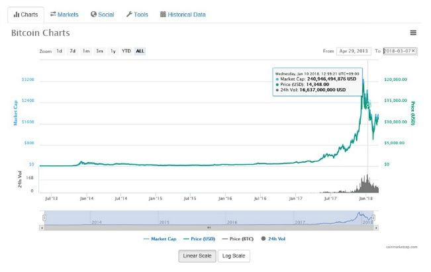Click the To date field
This screenshot has width=431, height=272.
tap(400, 51)
